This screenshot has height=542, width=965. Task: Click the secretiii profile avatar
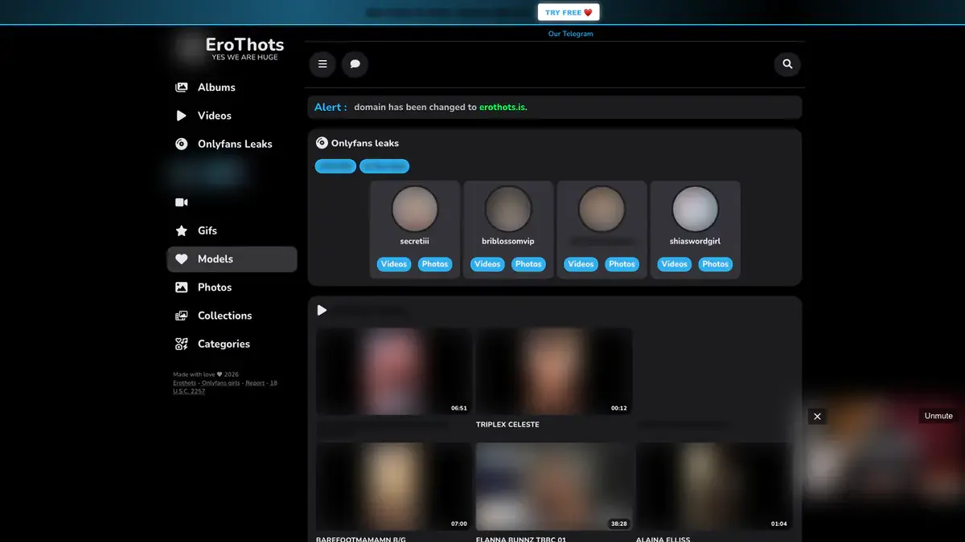(415, 209)
